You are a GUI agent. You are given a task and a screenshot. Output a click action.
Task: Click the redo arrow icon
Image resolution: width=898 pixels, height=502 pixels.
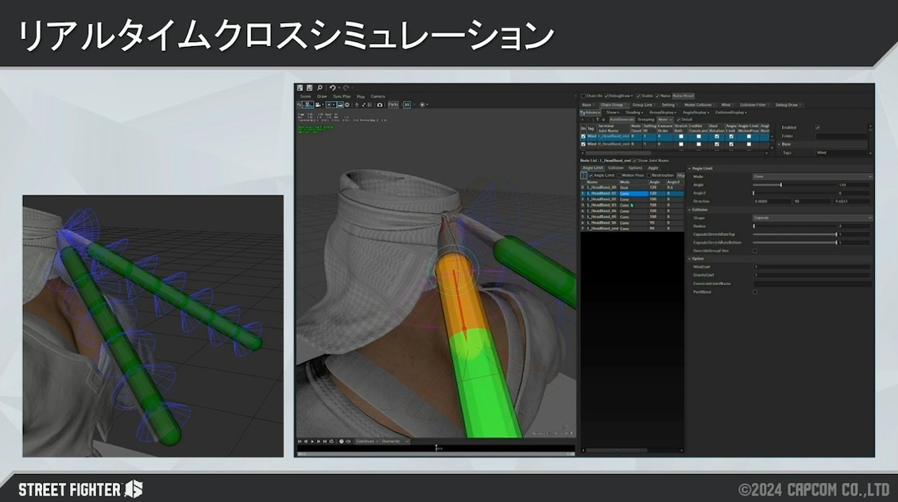pyautogui.click(x=346, y=87)
